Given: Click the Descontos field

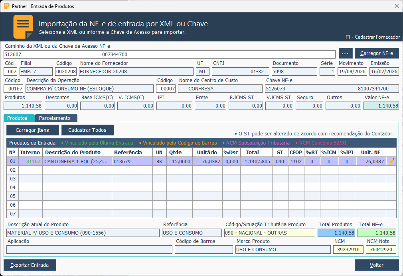Looking at the screenshot, I should 61,106.
